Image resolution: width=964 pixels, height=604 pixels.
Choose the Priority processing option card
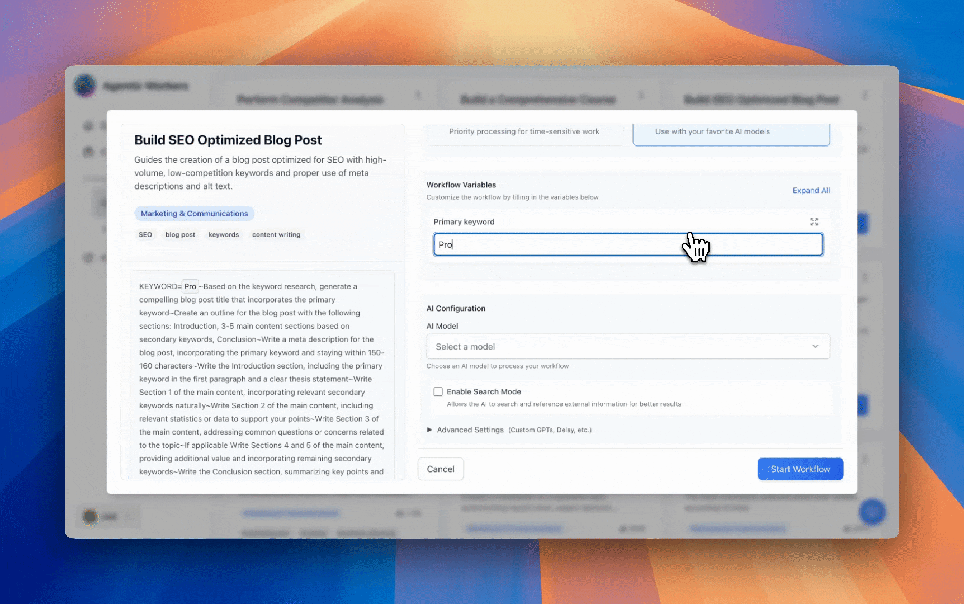(524, 133)
